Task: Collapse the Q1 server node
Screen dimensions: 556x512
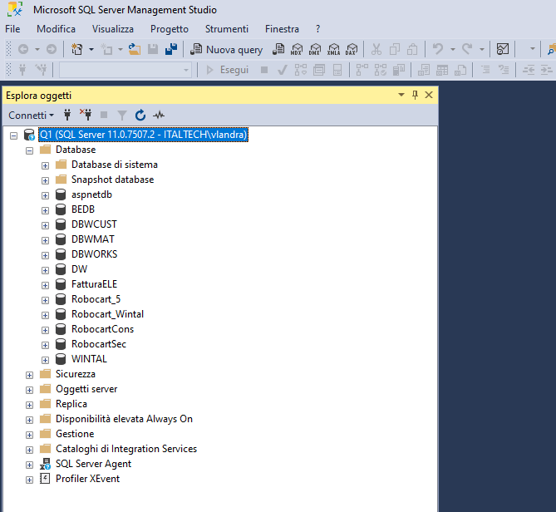Action: point(13,135)
